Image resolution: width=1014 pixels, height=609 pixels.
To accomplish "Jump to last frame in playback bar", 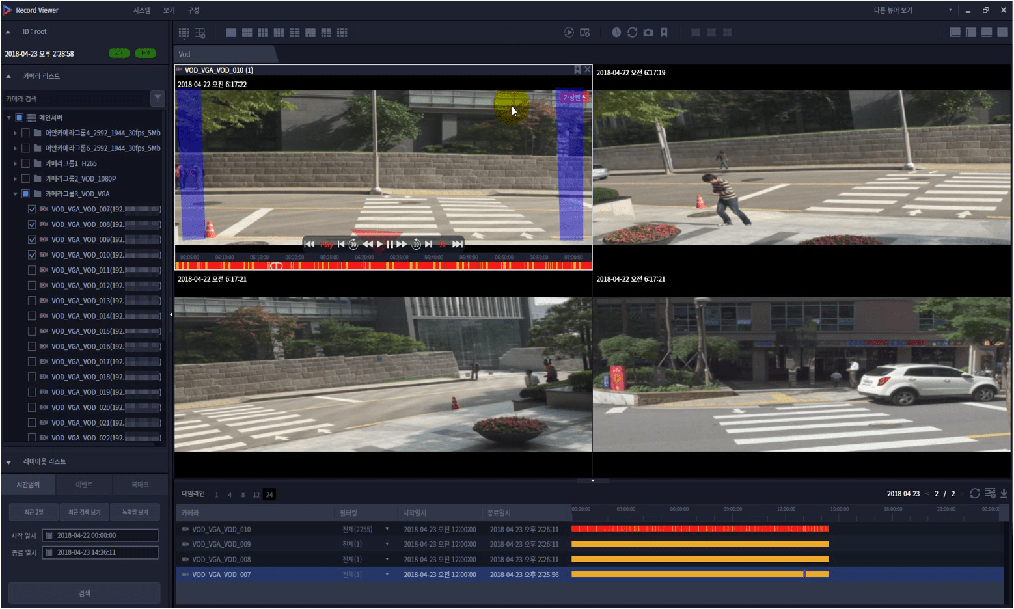I will coord(458,244).
